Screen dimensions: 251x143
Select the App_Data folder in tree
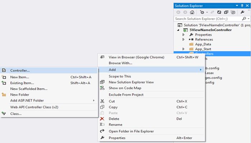(204, 44)
